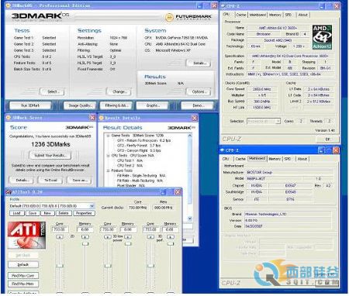349x296 pixels.
Task: Click the Find Max Core button
Action: (23, 276)
